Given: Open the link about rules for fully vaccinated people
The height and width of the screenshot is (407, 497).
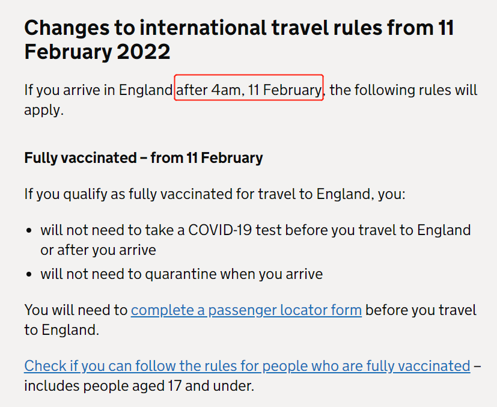Looking at the screenshot, I should click(247, 366).
